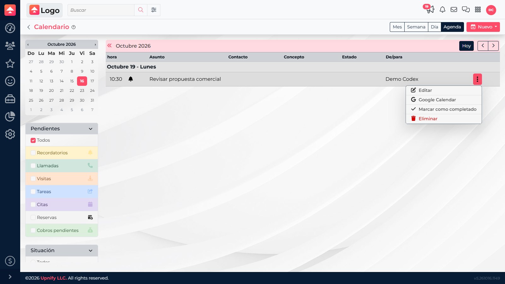The height and width of the screenshot is (284, 505).
Task: Go to previous agenda period arrow
Action: [x=483, y=46]
